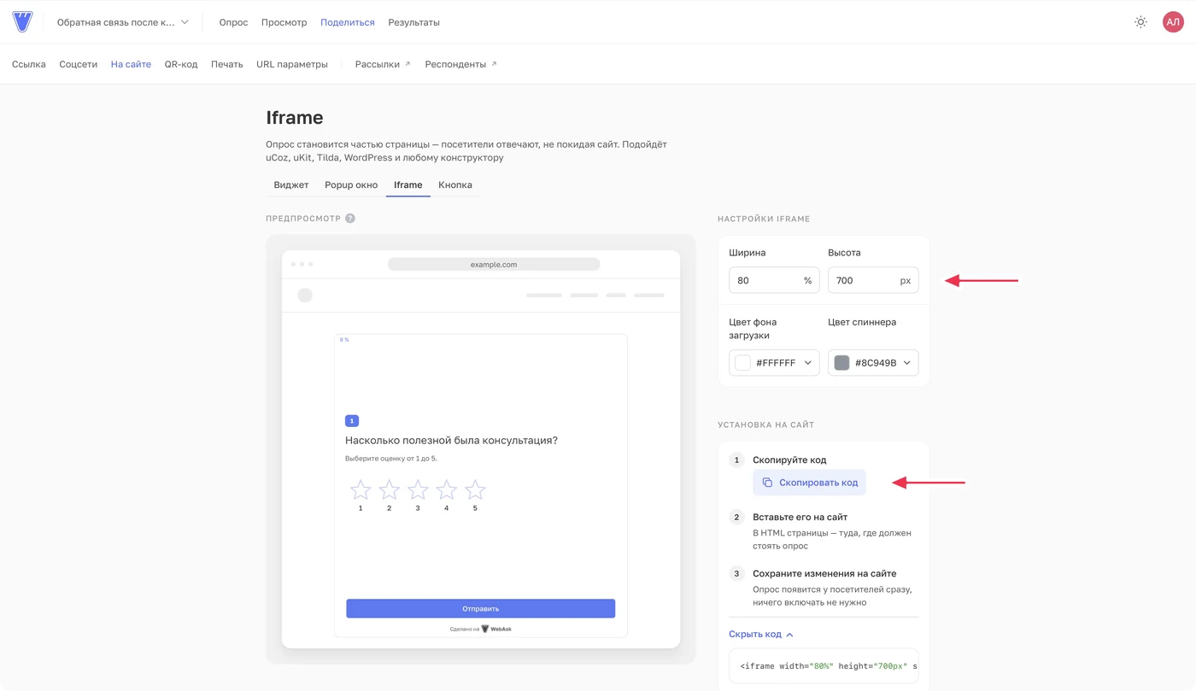Open the Респонденты link
This screenshot has height=691, width=1196.
click(460, 64)
